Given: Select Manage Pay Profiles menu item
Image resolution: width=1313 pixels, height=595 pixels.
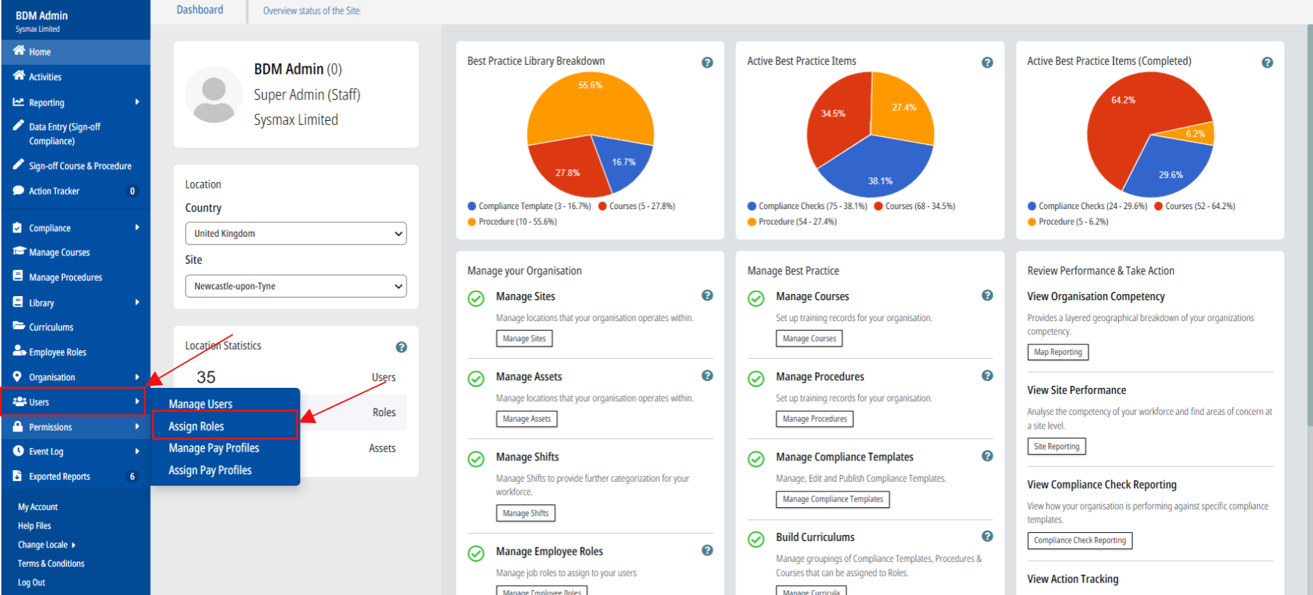Looking at the screenshot, I should point(214,448).
